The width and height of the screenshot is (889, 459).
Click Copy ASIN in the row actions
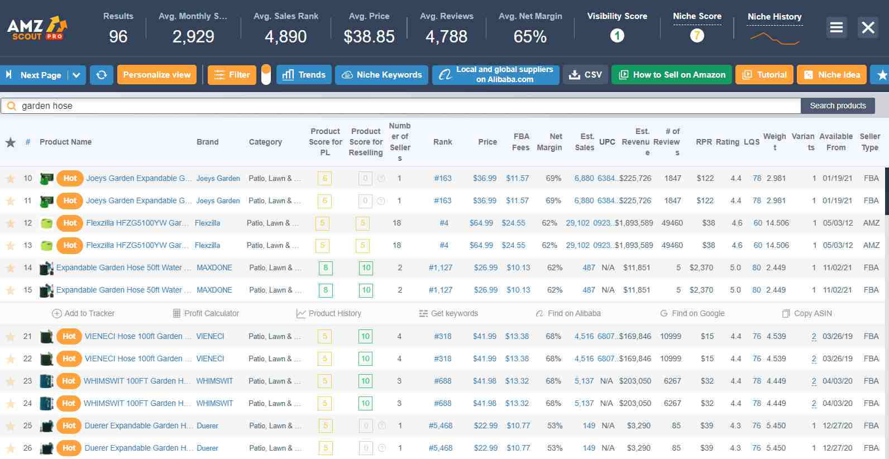(x=807, y=313)
